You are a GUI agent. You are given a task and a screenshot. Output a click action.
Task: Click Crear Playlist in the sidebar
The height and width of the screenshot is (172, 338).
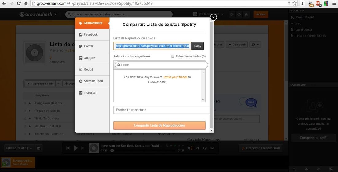(x=302, y=17)
